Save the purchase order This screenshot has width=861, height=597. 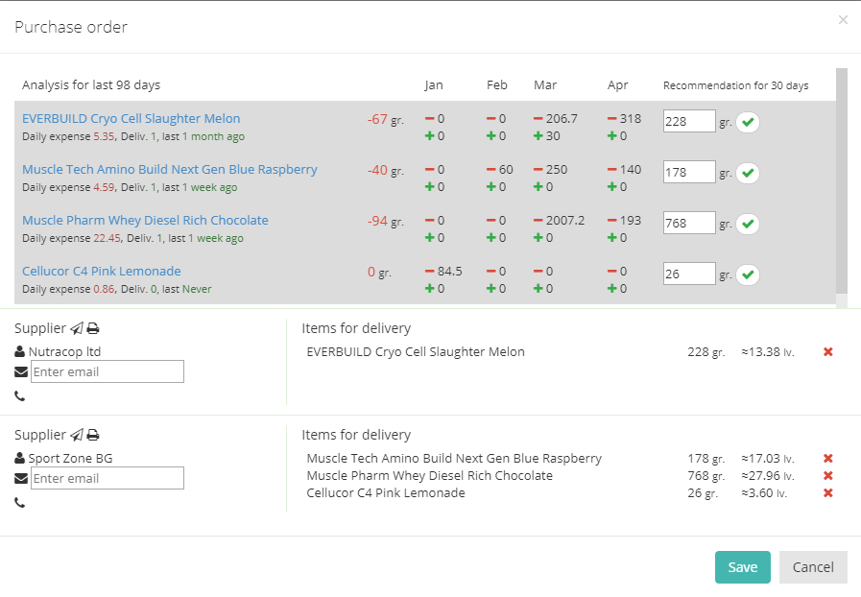[x=742, y=567]
